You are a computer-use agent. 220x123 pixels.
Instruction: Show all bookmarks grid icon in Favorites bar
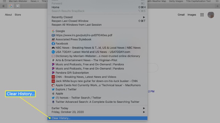[4, 1]
